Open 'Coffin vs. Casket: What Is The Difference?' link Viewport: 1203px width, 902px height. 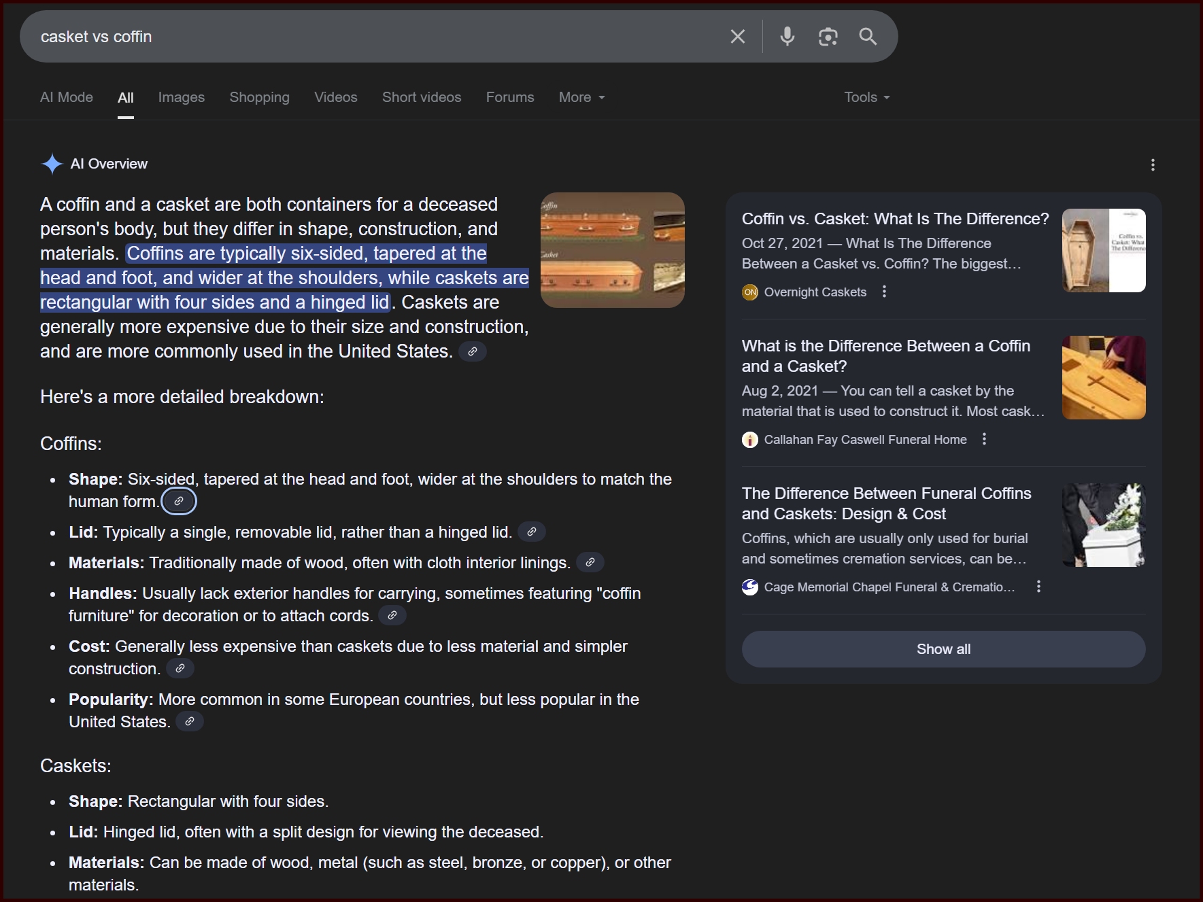(x=895, y=219)
